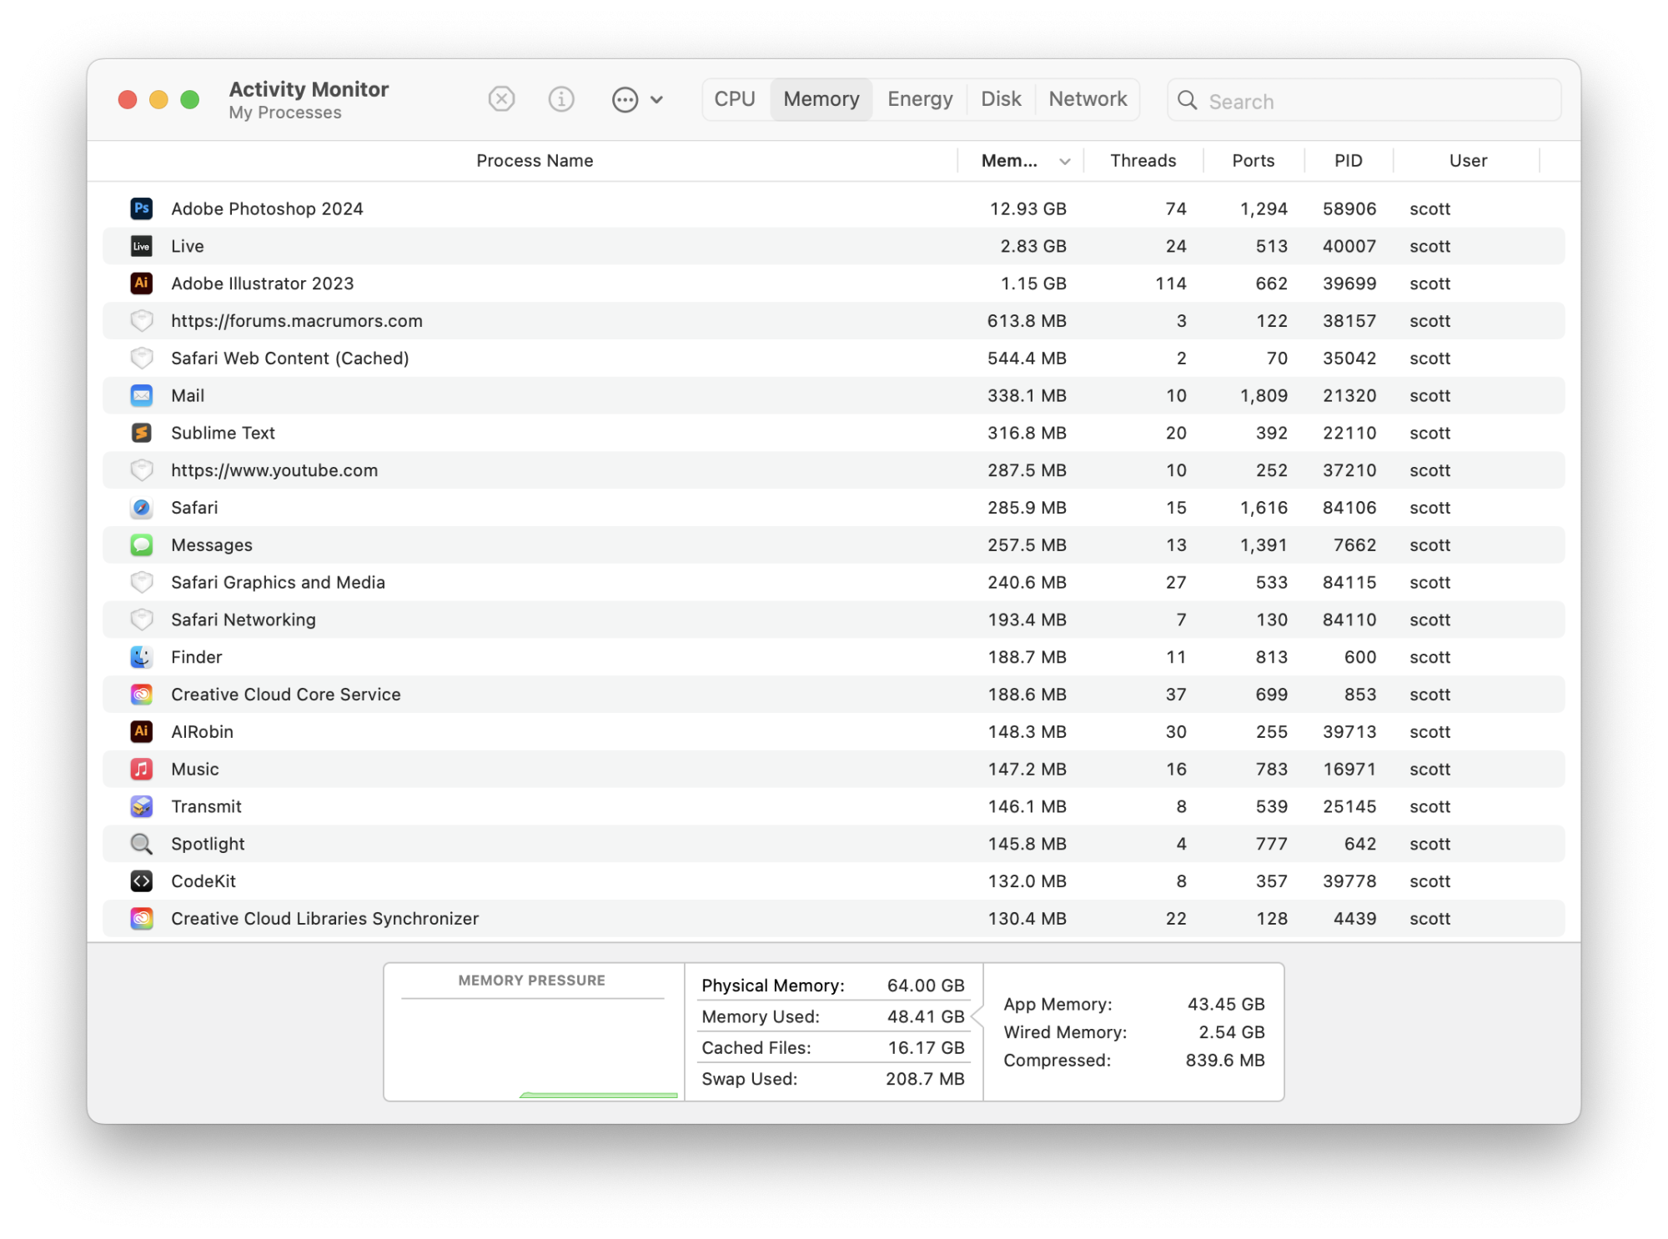Image resolution: width=1668 pixels, height=1239 pixels.
Task: Click the Sublime Text app icon
Action: tap(142, 433)
